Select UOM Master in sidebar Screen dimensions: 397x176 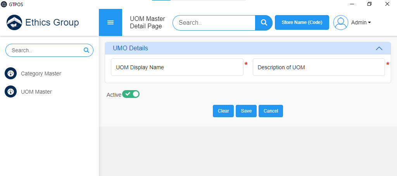[x=36, y=92]
